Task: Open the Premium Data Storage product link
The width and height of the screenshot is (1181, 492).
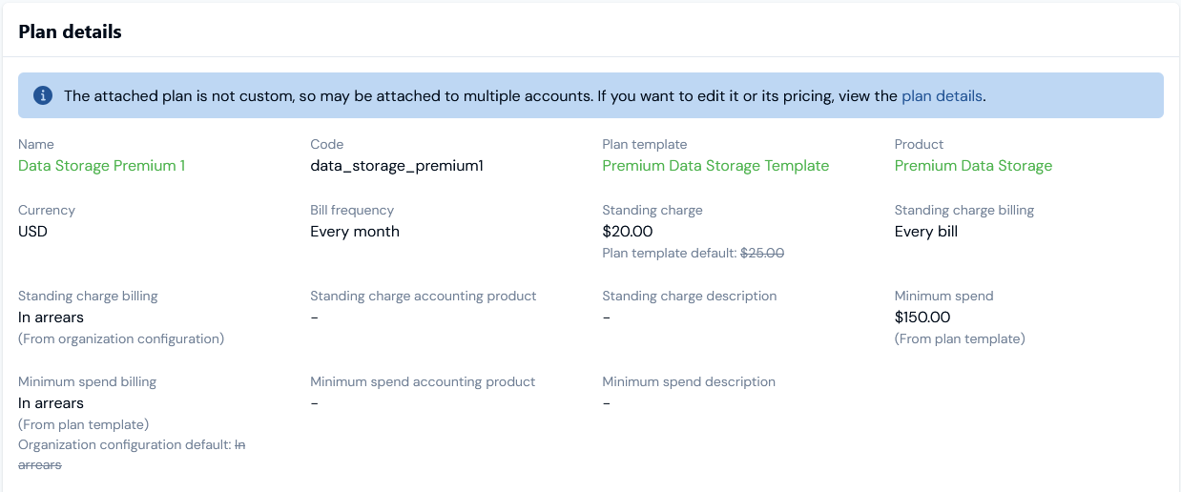Action: coord(973,166)
